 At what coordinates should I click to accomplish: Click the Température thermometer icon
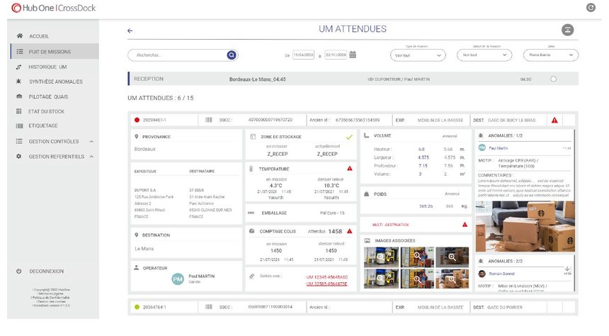point(251,169)
